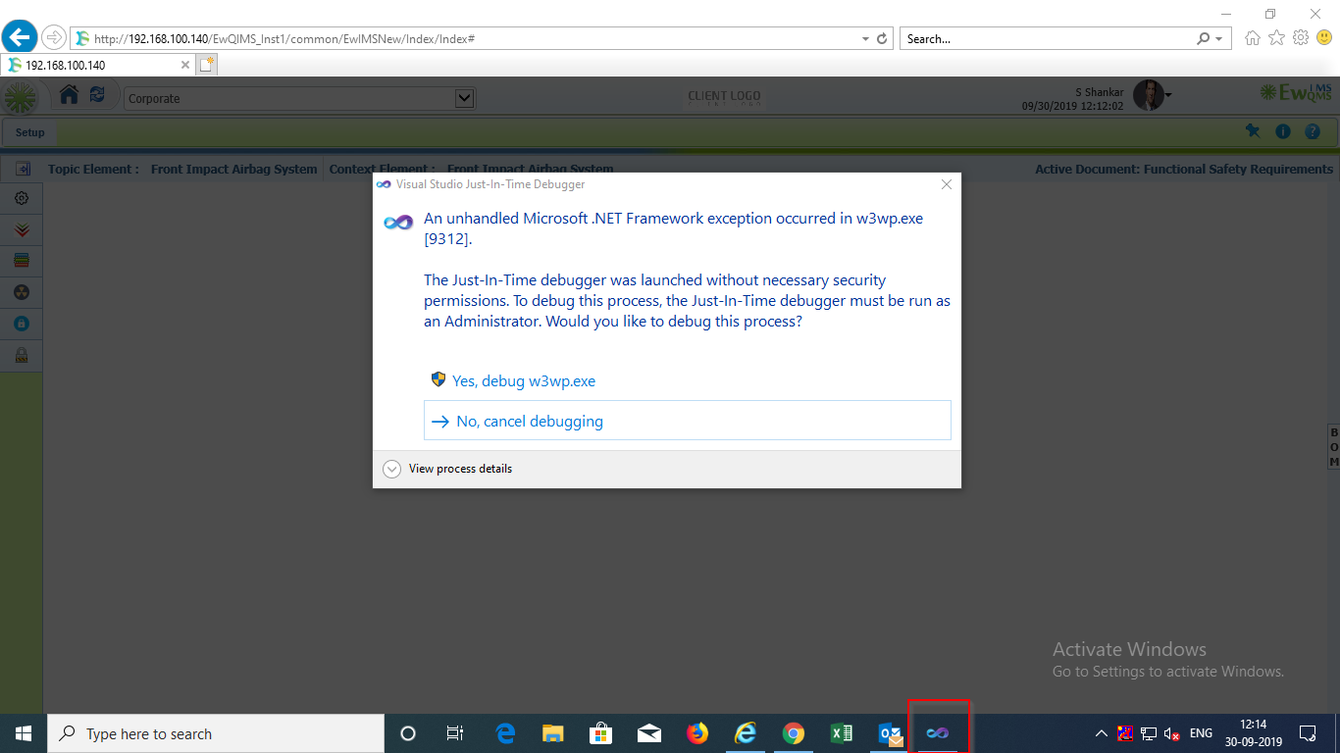
Task: Click the red-blue tray application icon
Action: pyautogui.click(x=1125, y=733)
